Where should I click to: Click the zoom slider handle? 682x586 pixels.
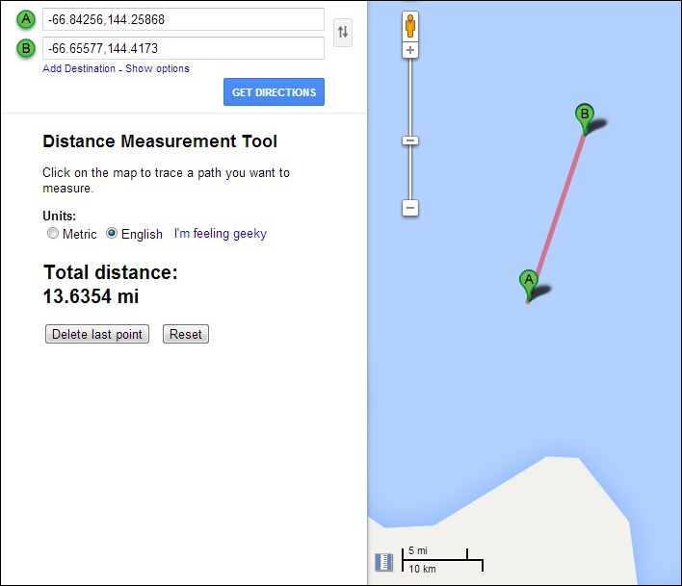pos(410,140)
